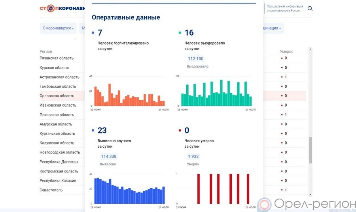This screenshot has height=212, width=356.
Task: Open the 'О коронавирусе' dropdown menu
Action: (58, 28)
